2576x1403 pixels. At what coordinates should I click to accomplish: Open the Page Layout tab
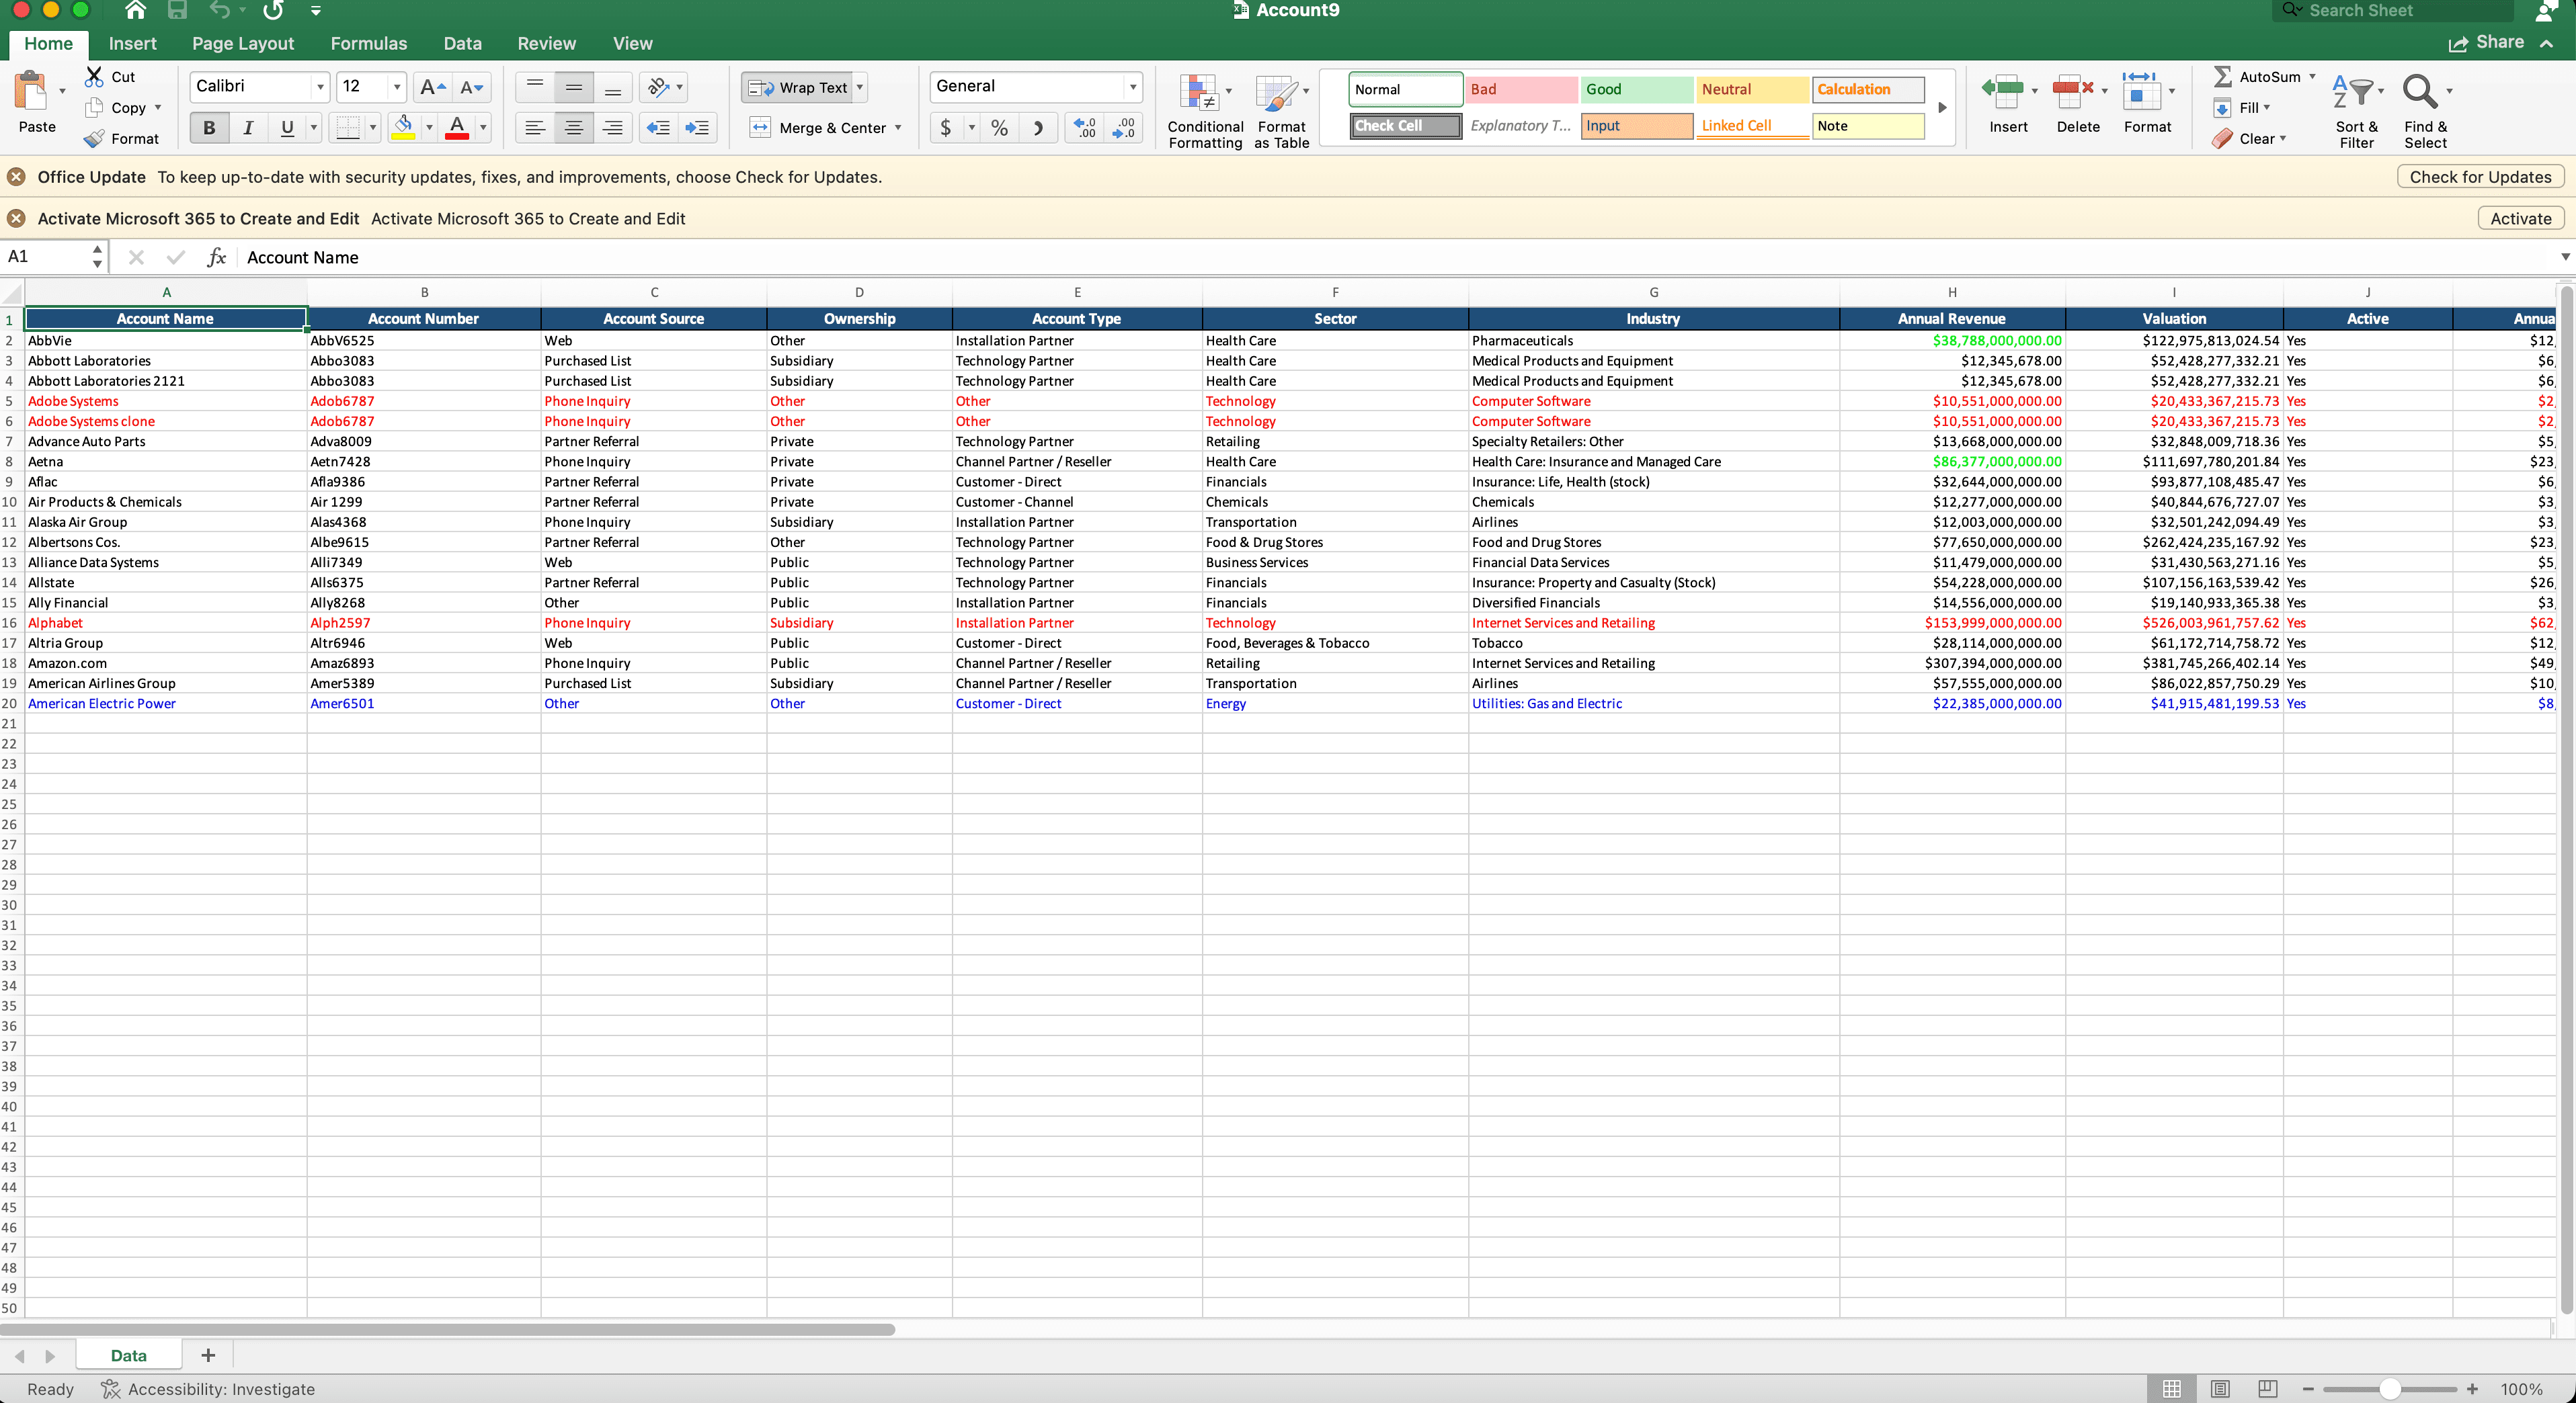(242, 43)
